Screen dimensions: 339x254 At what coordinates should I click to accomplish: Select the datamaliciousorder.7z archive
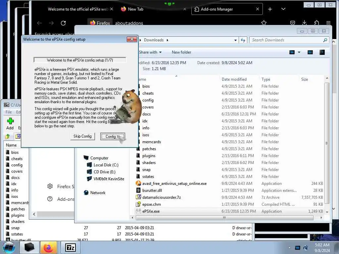(x=161, y=197)
